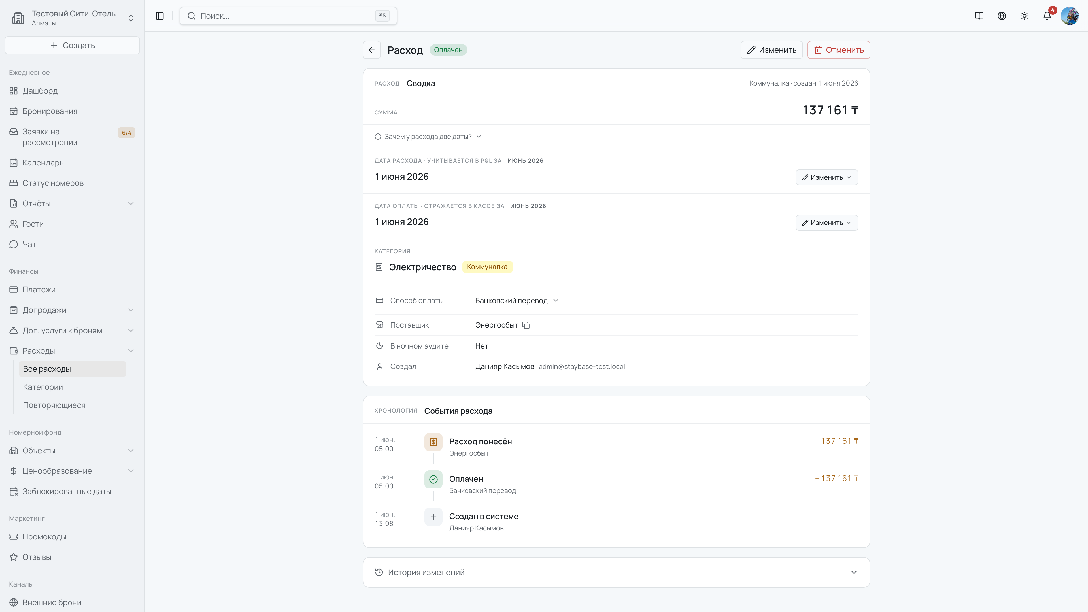
Task: Click the Отменить expense button
Action: (838, 50)
